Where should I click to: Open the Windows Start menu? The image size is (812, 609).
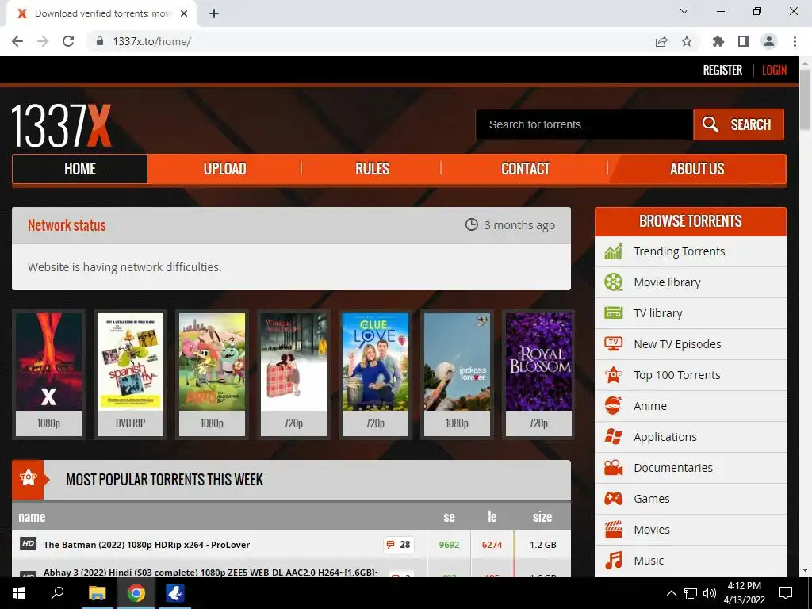[19, 593]
